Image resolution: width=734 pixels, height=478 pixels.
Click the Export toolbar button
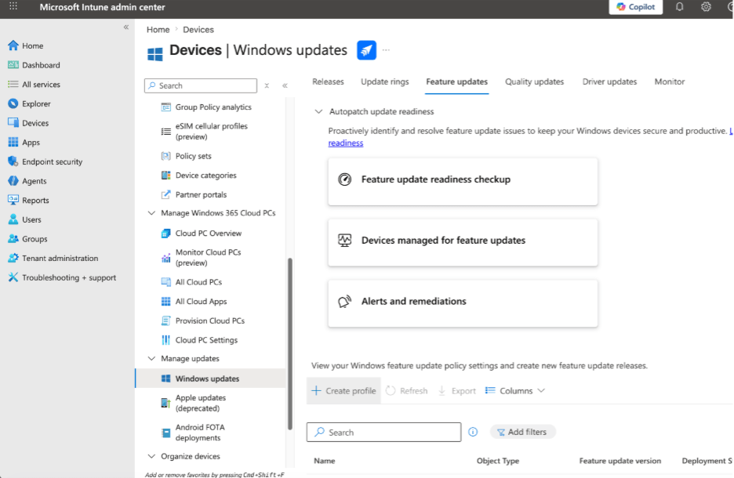click(457, 391)
